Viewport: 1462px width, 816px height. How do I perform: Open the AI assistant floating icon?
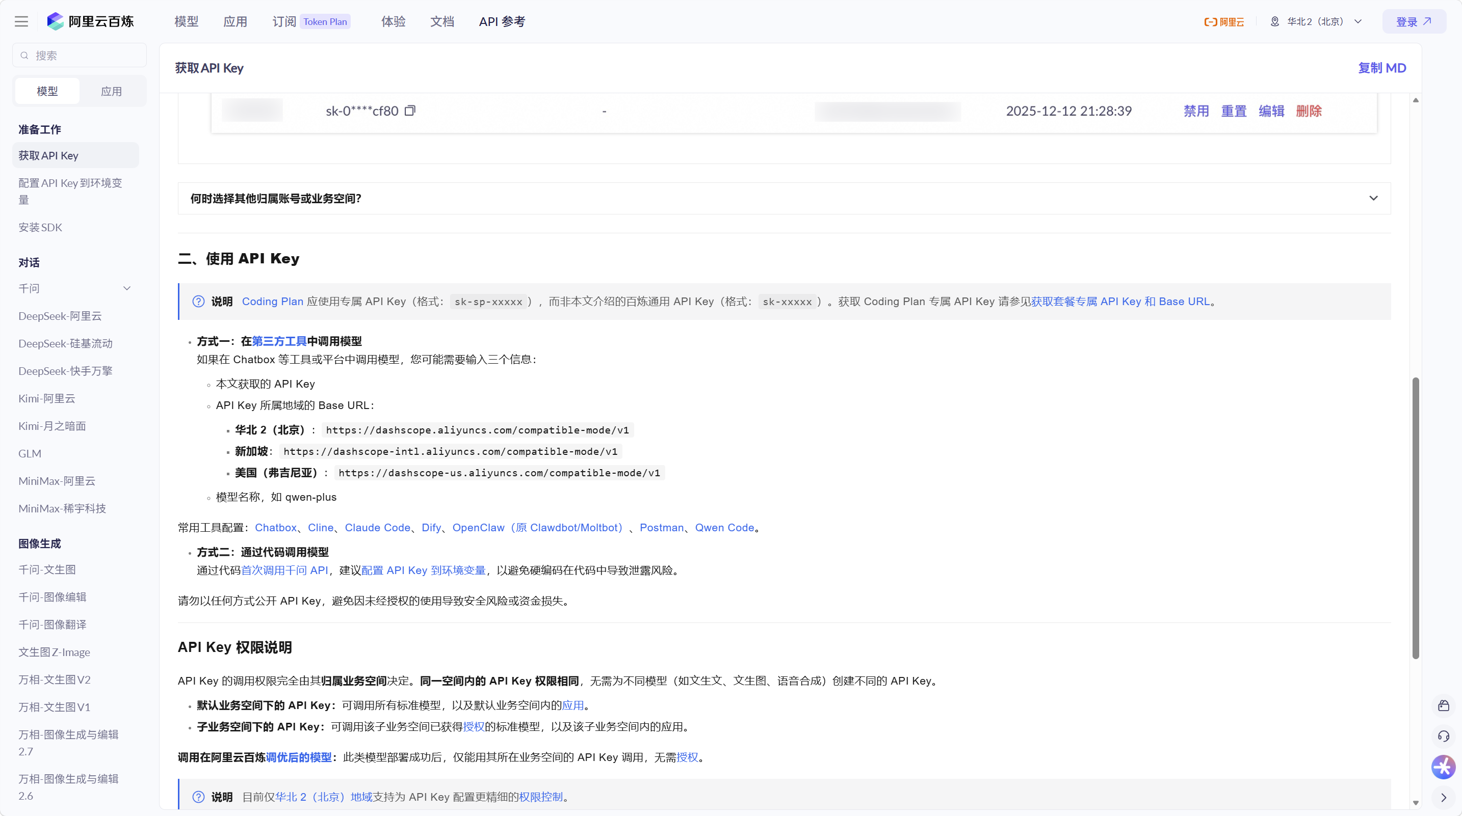point(1443,767)
